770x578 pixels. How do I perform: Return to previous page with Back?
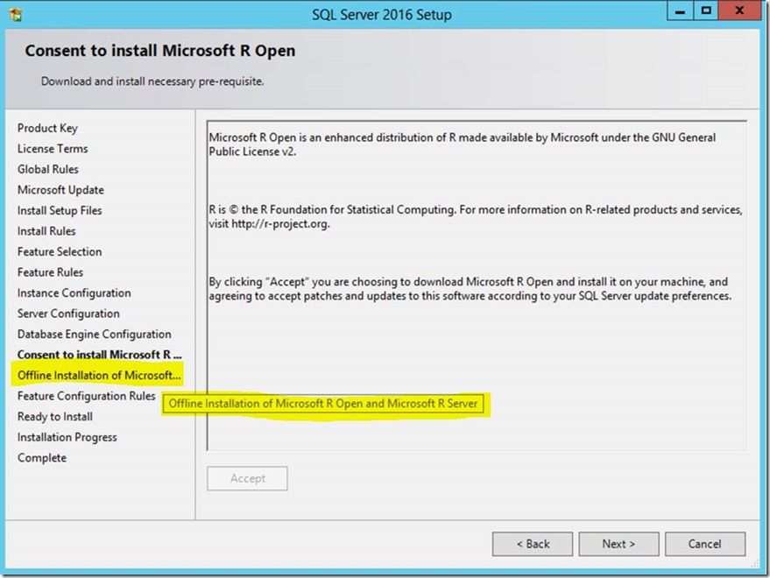point(533,544)
